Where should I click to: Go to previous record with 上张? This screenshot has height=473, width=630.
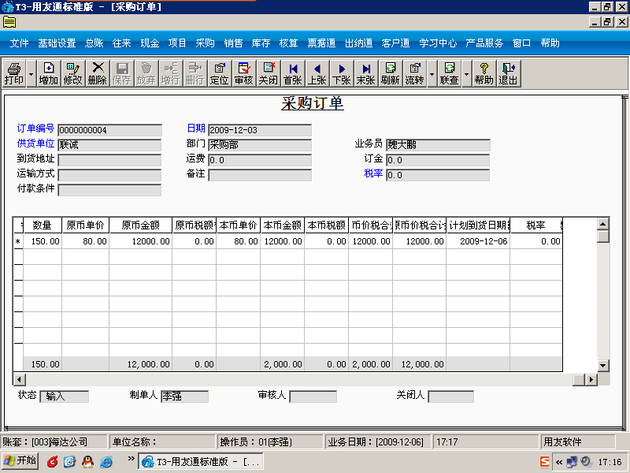point(317,73)
